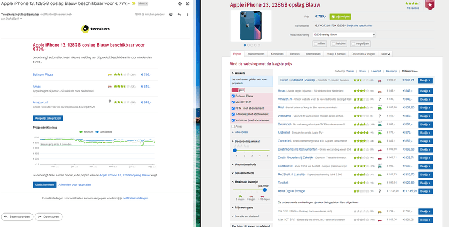Open the Reviews tab
449x227 pixels.
pos(295,53)
